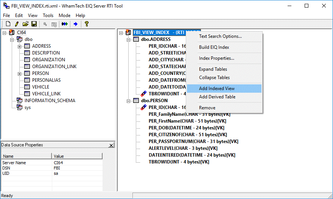The height and width of the screenshot is (199, 333).
Task: Click the New file toolbar icon
Action: tap(8, 24)
